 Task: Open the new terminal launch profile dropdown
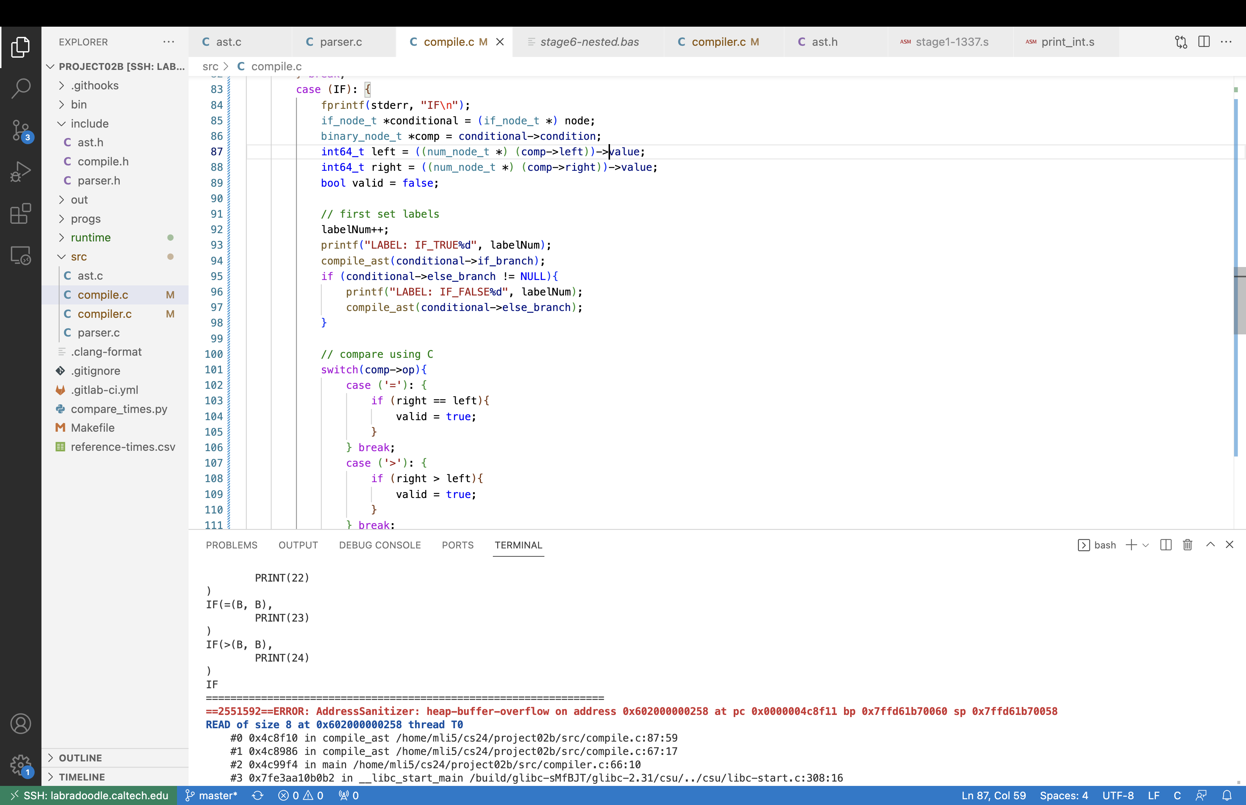(x=1146, y=545)
